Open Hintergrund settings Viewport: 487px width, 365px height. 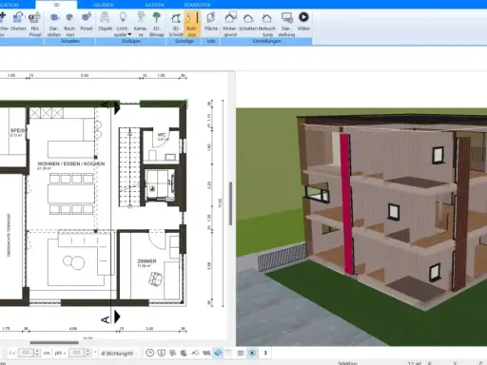pos(230,24)
